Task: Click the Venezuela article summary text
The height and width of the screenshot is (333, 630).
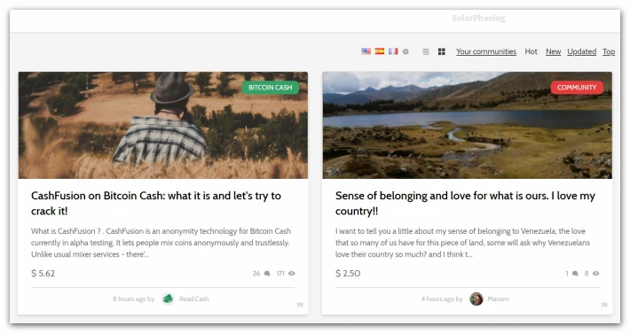Action: [462, 243]
